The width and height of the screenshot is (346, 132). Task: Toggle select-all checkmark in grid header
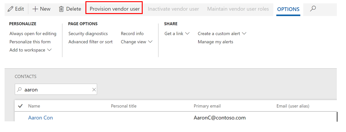tap(21, 106)
